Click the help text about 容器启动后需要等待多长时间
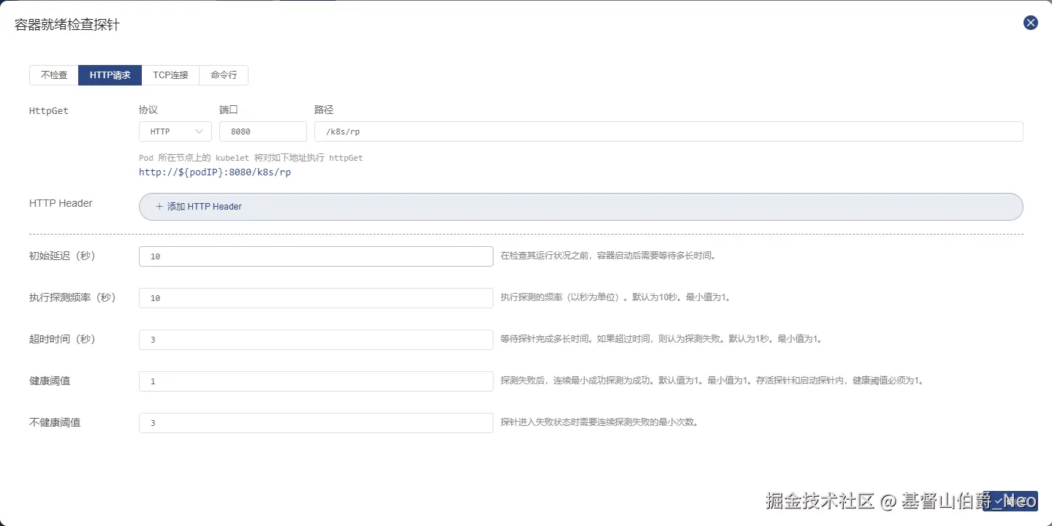The width and height of the screenshot is (1052, 526). (x=608, y=256)
